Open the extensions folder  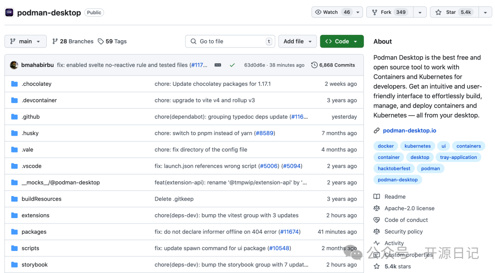pyautogui.click(x=35, y=215)
